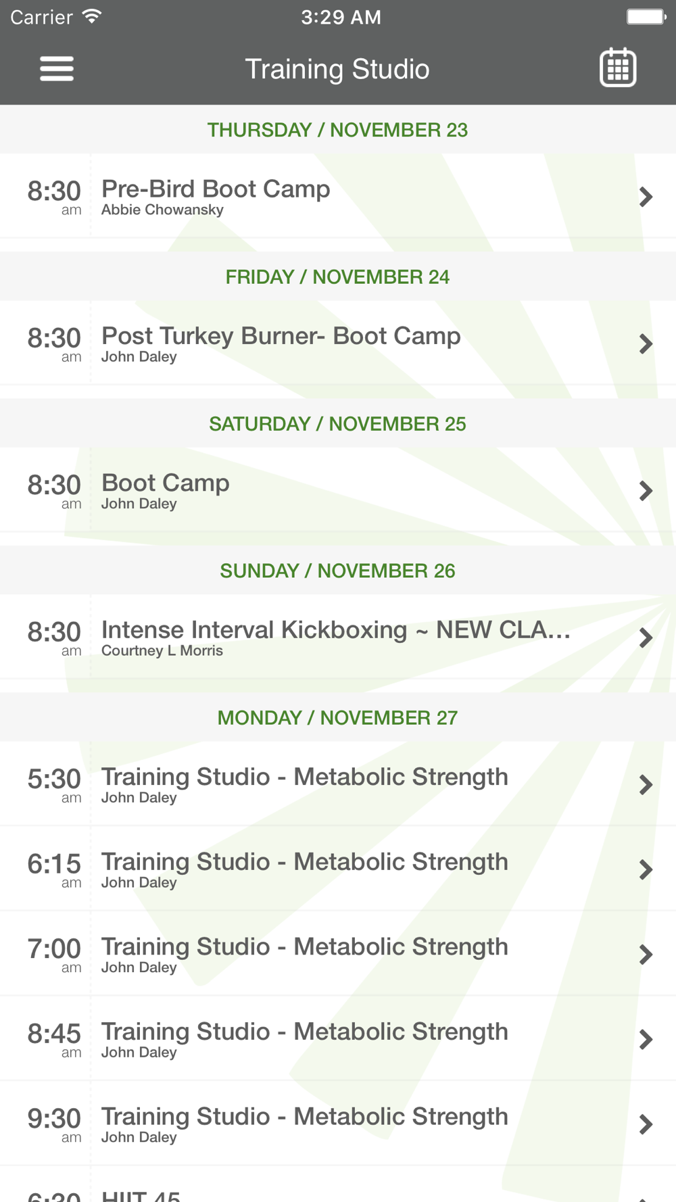676x1202 pixels.
Task: Select instructor Courtney L Morris
Action: tap(162, 650)
